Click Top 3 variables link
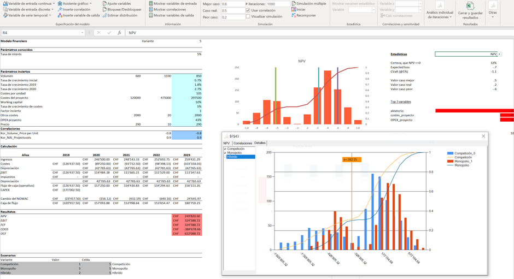514x279 pixels. click(401, 102)
